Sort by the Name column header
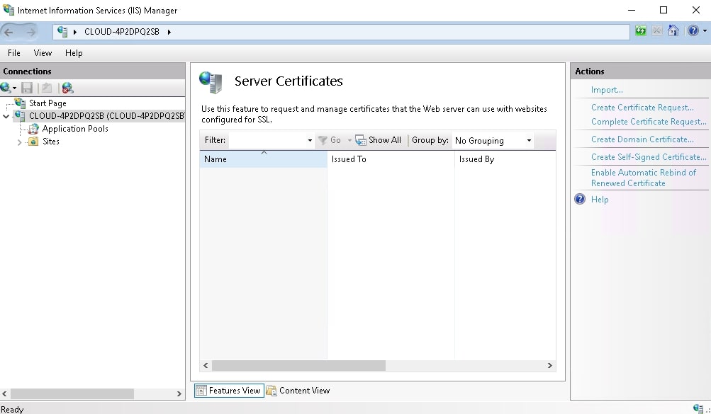 [x=264, y=159]
